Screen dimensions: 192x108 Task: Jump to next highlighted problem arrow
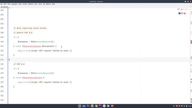point(191,9)
